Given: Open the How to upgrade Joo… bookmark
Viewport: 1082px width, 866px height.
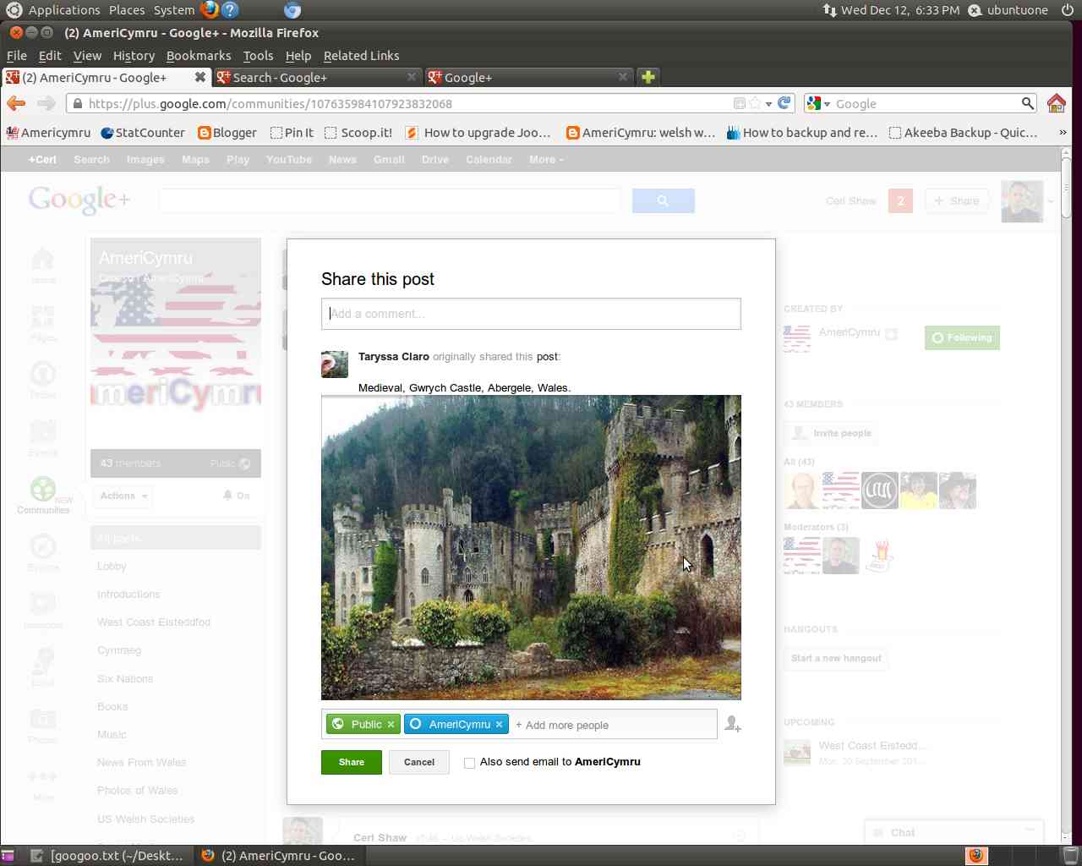Looking at the screenshot, I should [x=478, y=133].
